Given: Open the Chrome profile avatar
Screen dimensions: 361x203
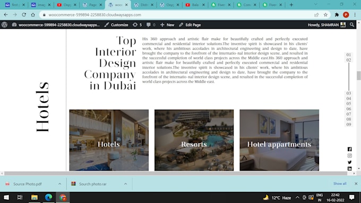Looking at the screenshot, I should point(346,15).
